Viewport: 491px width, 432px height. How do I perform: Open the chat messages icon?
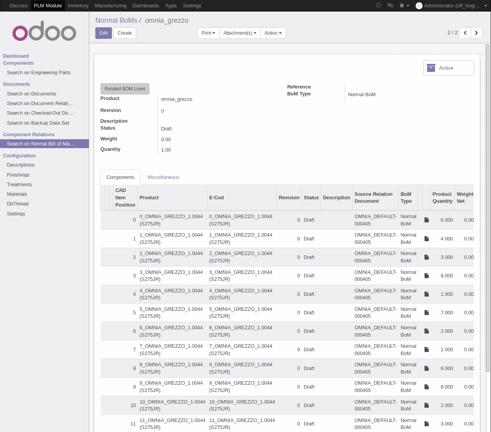pos(390,5)
